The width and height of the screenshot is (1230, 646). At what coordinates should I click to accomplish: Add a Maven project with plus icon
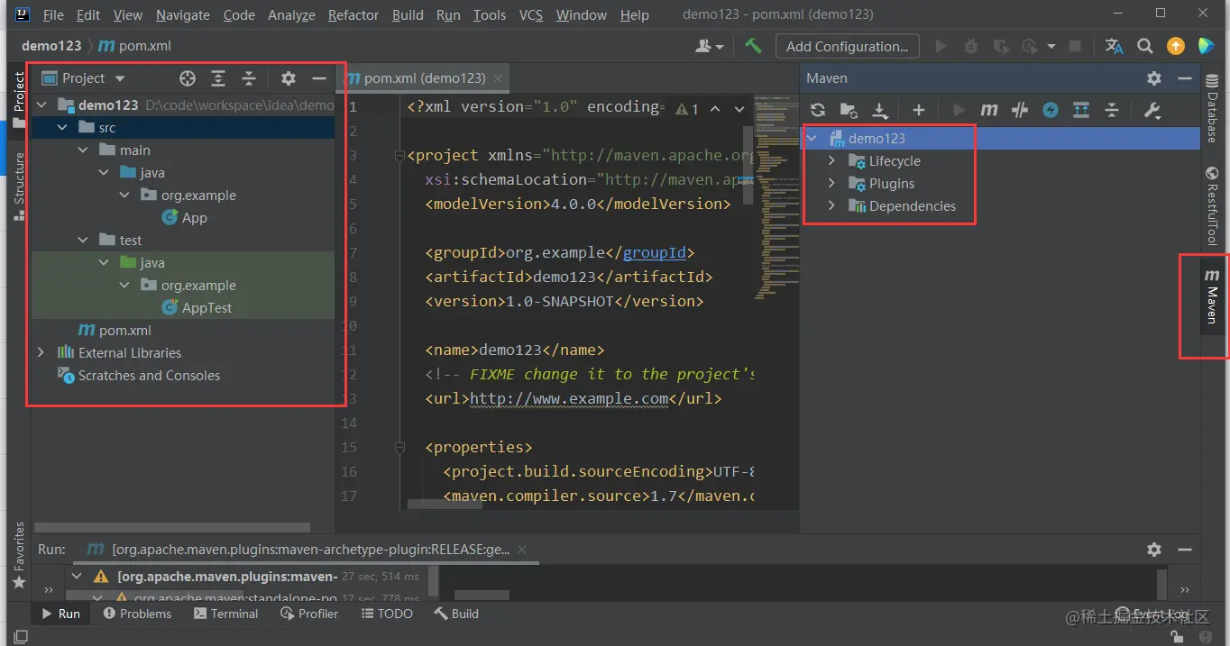[918, 110]
